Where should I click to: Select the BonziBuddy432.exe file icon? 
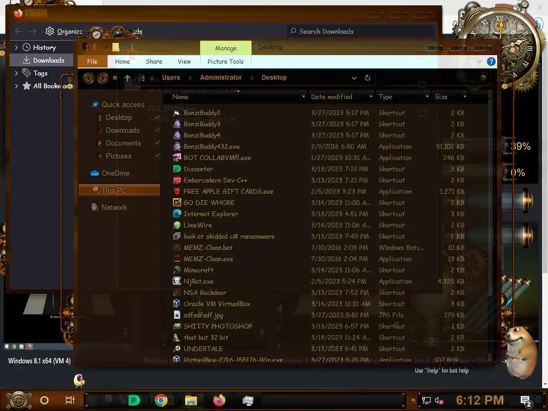coord(177,147)
